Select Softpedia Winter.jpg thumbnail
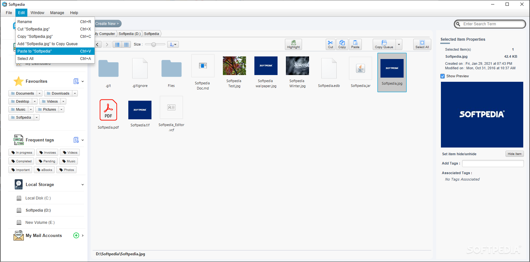530x262 pixels. 297,72
